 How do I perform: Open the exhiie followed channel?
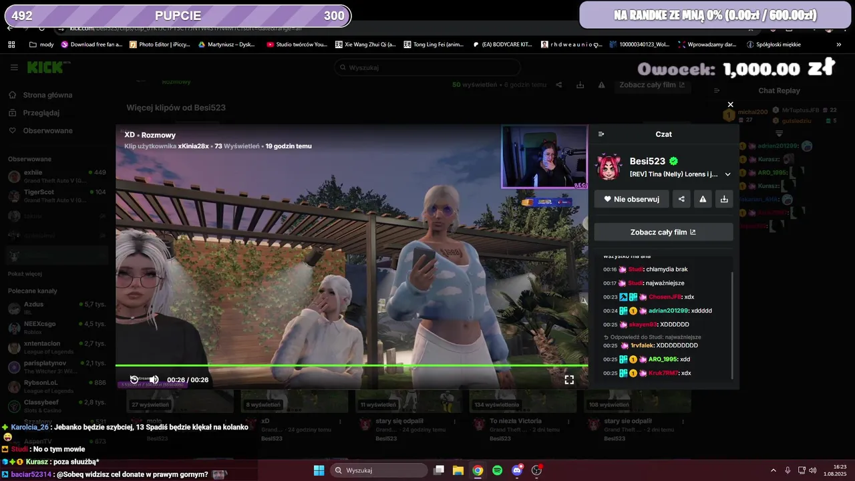tap(56, 176)
